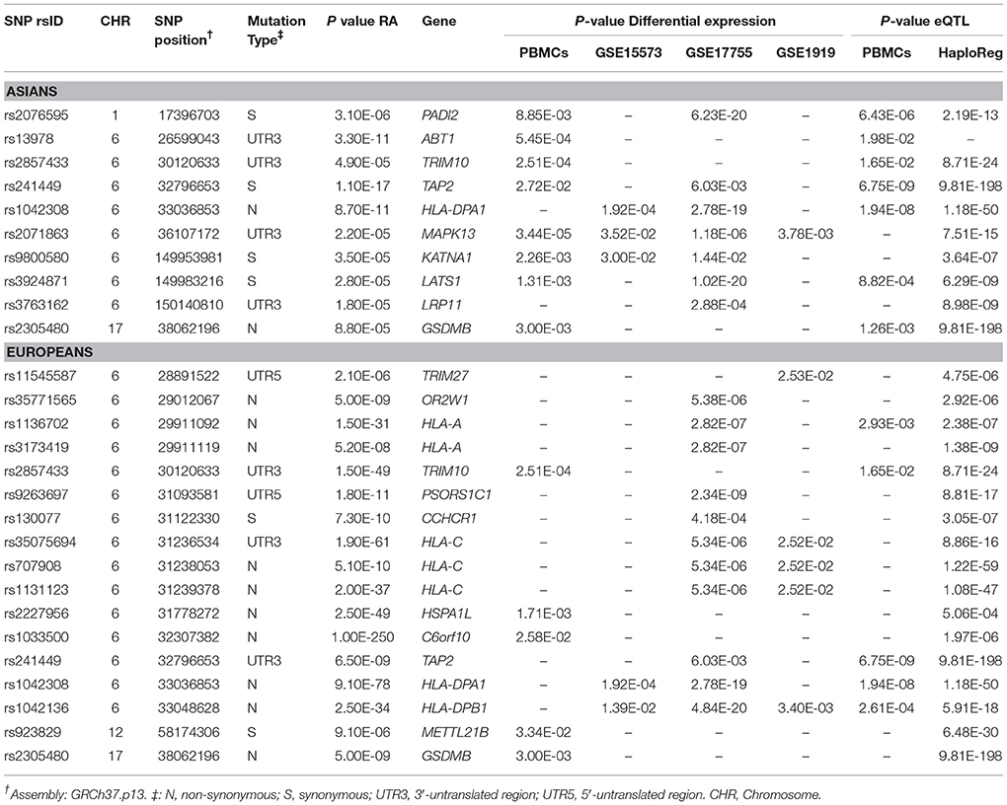Click gene LATS1

(x=441, y=281)
